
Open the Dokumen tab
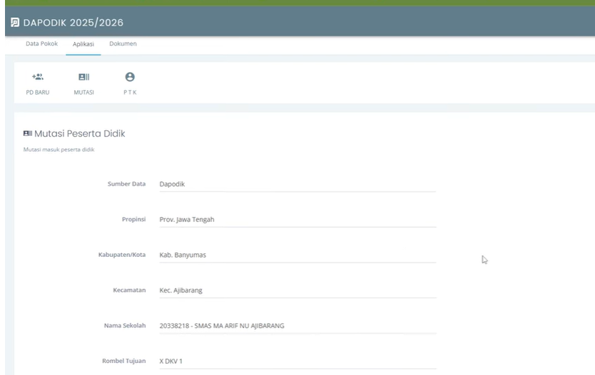[x=123, y=44]
